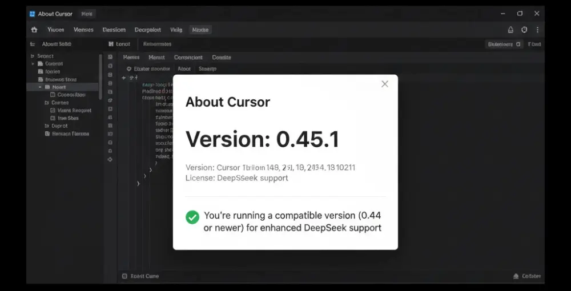Viewport: 571px width, 291px height.
Task: Click the "Mxns" label in the title bar
Action: [87, 14]
